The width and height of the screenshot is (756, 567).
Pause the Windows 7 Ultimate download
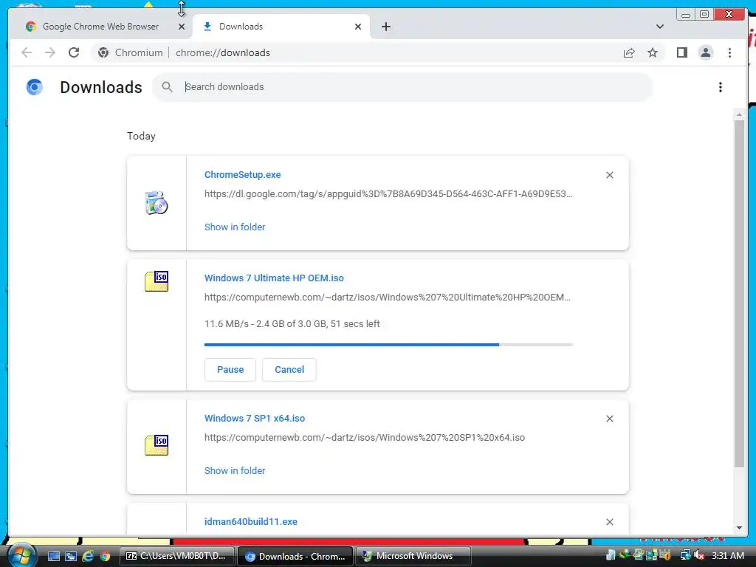230,370
